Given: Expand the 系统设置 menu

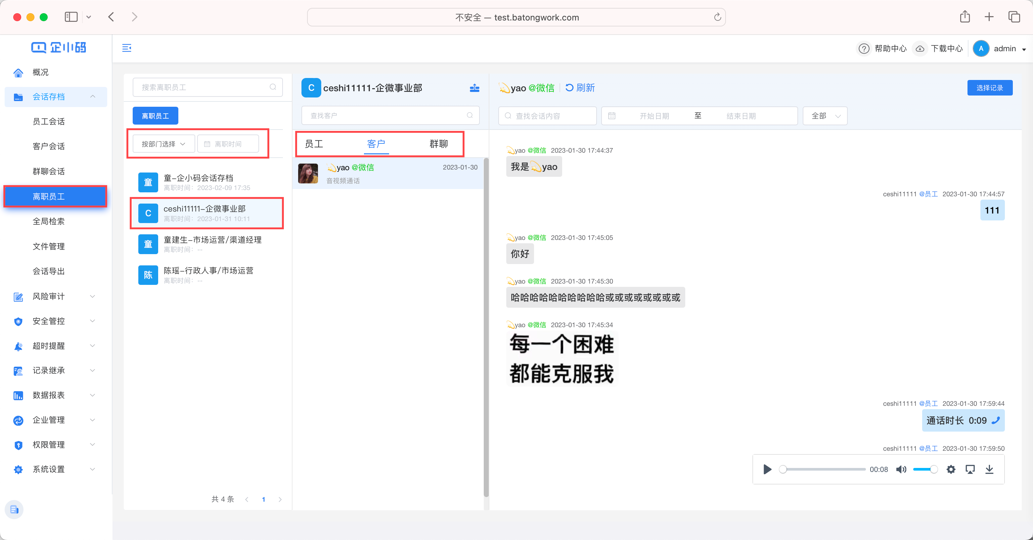Looking at the screenshot, I should coord(93,470).
